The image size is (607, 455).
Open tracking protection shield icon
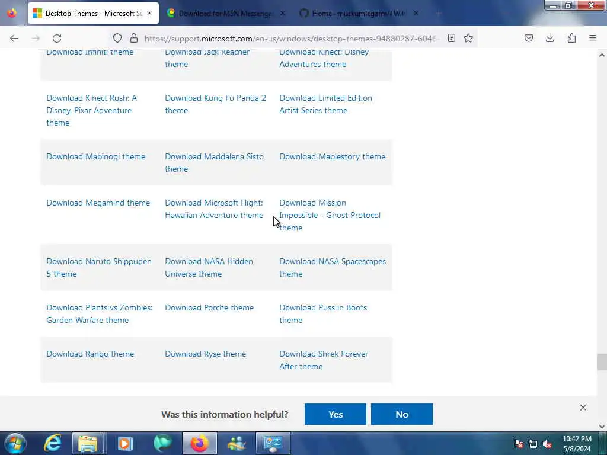pos(117,38)
